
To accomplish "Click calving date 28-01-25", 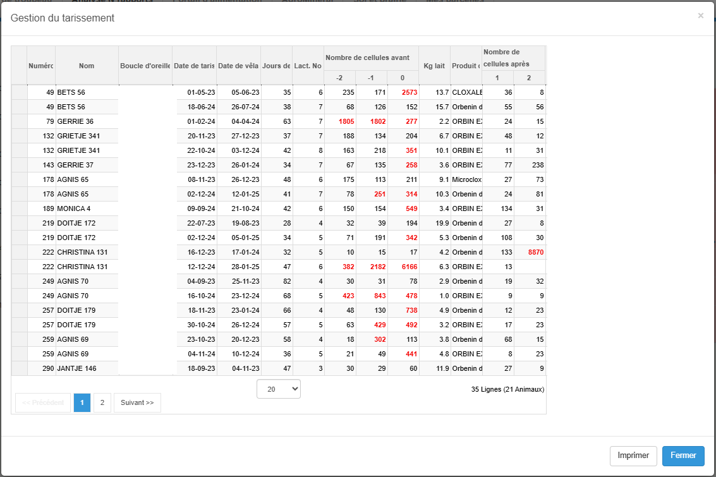I will (x=245, y=267).
